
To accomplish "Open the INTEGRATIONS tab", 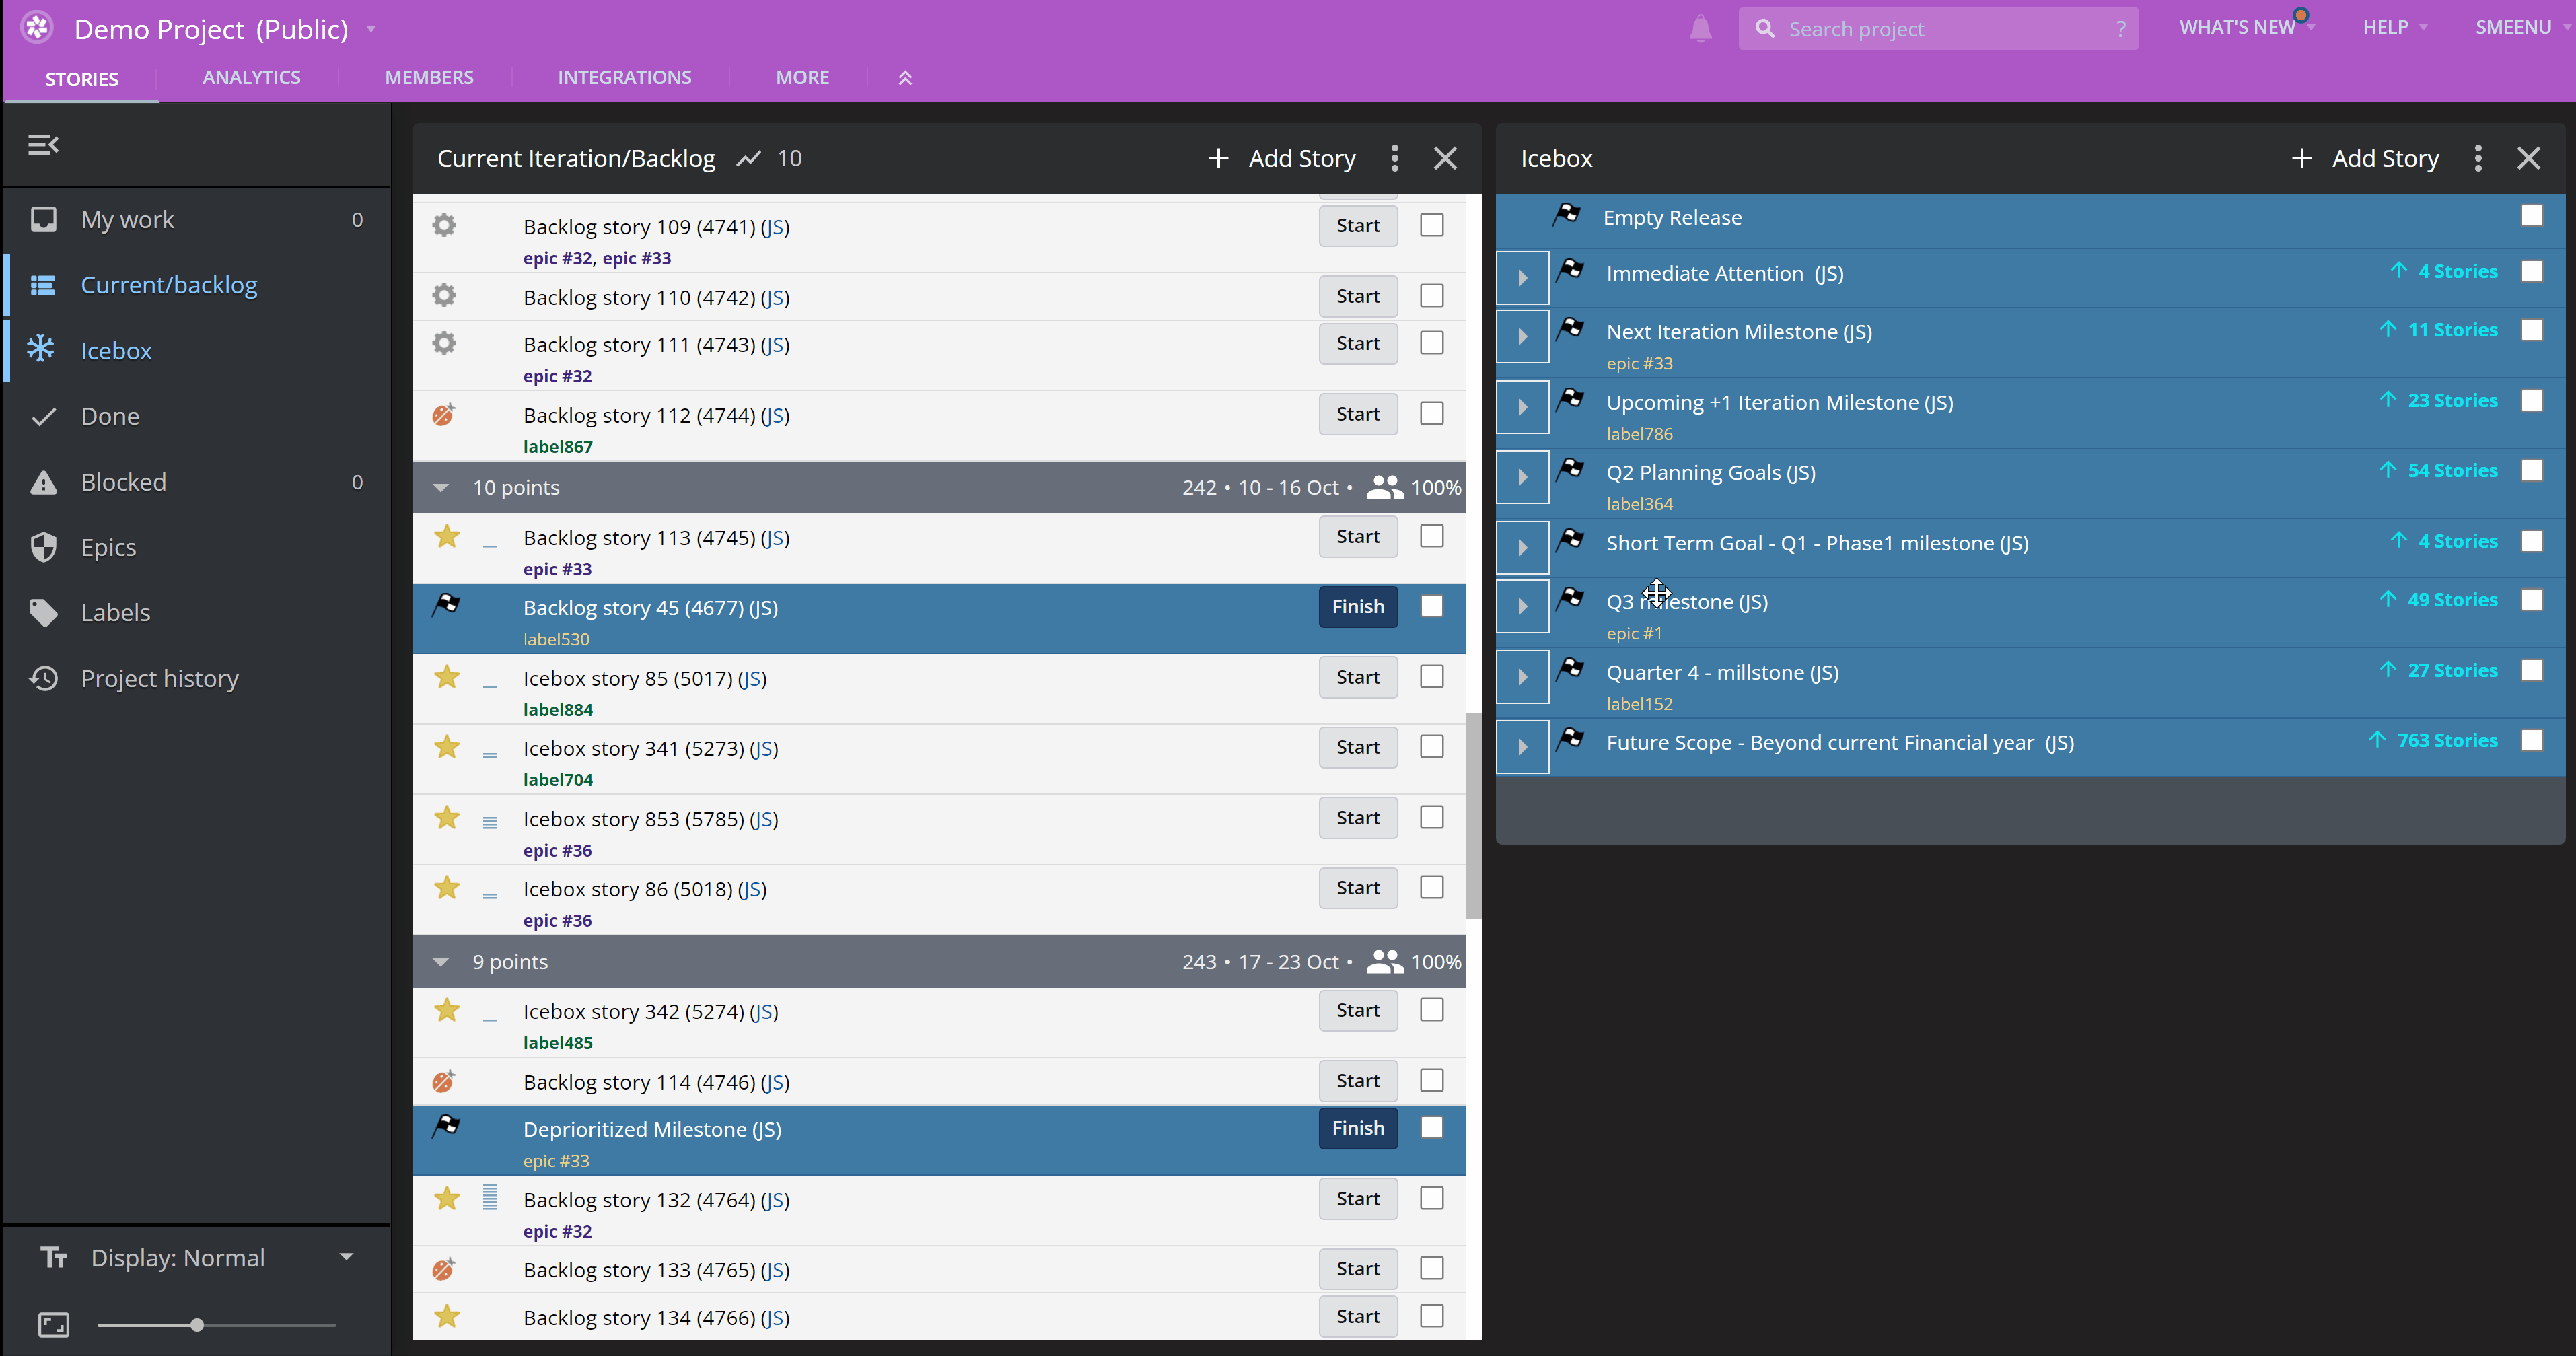I will point(624,77).
